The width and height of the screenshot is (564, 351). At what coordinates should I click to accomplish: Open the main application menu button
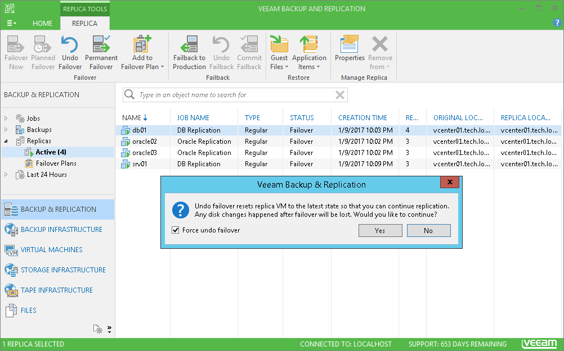(x=11, y=24)
